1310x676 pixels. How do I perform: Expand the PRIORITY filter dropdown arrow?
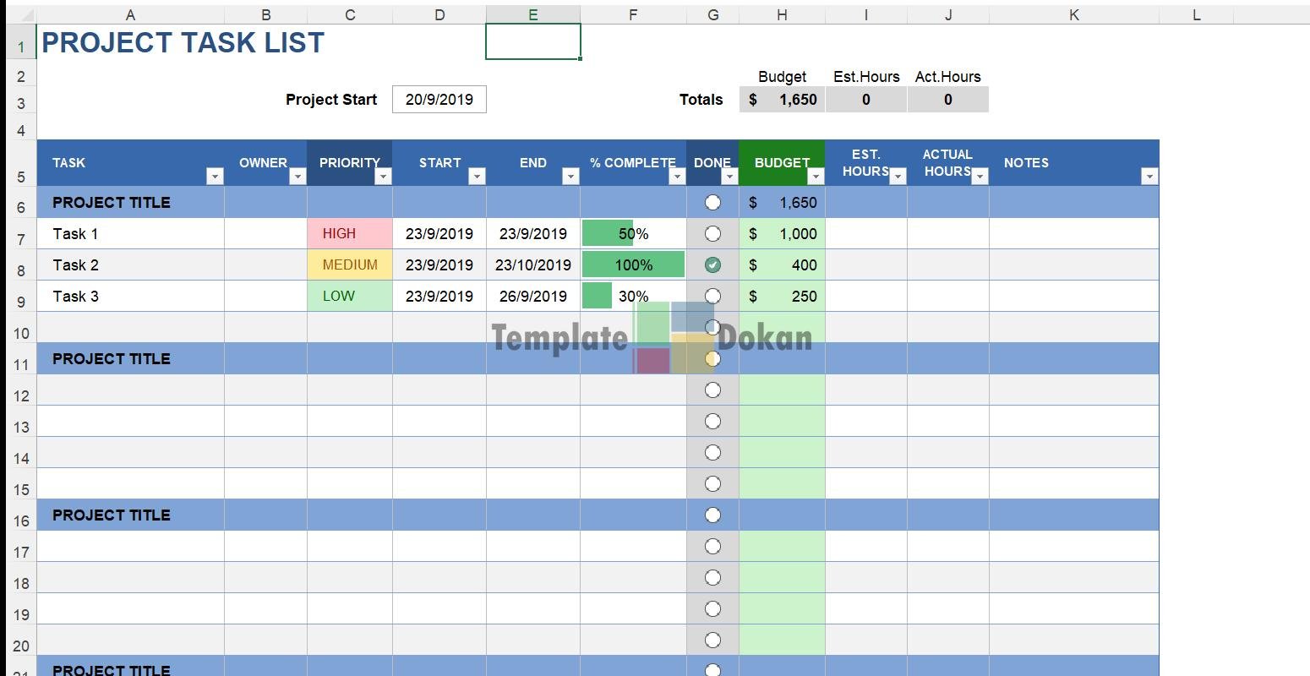383,176
